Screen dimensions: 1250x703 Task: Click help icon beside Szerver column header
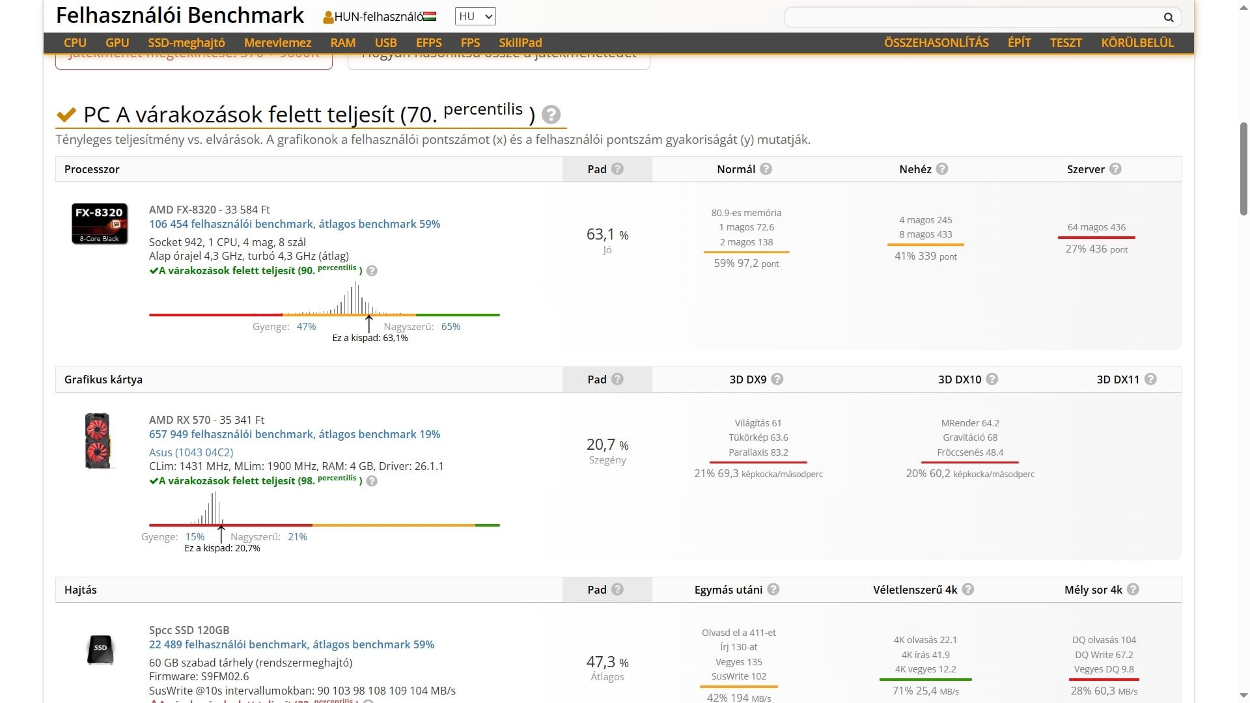[1115, 169]
